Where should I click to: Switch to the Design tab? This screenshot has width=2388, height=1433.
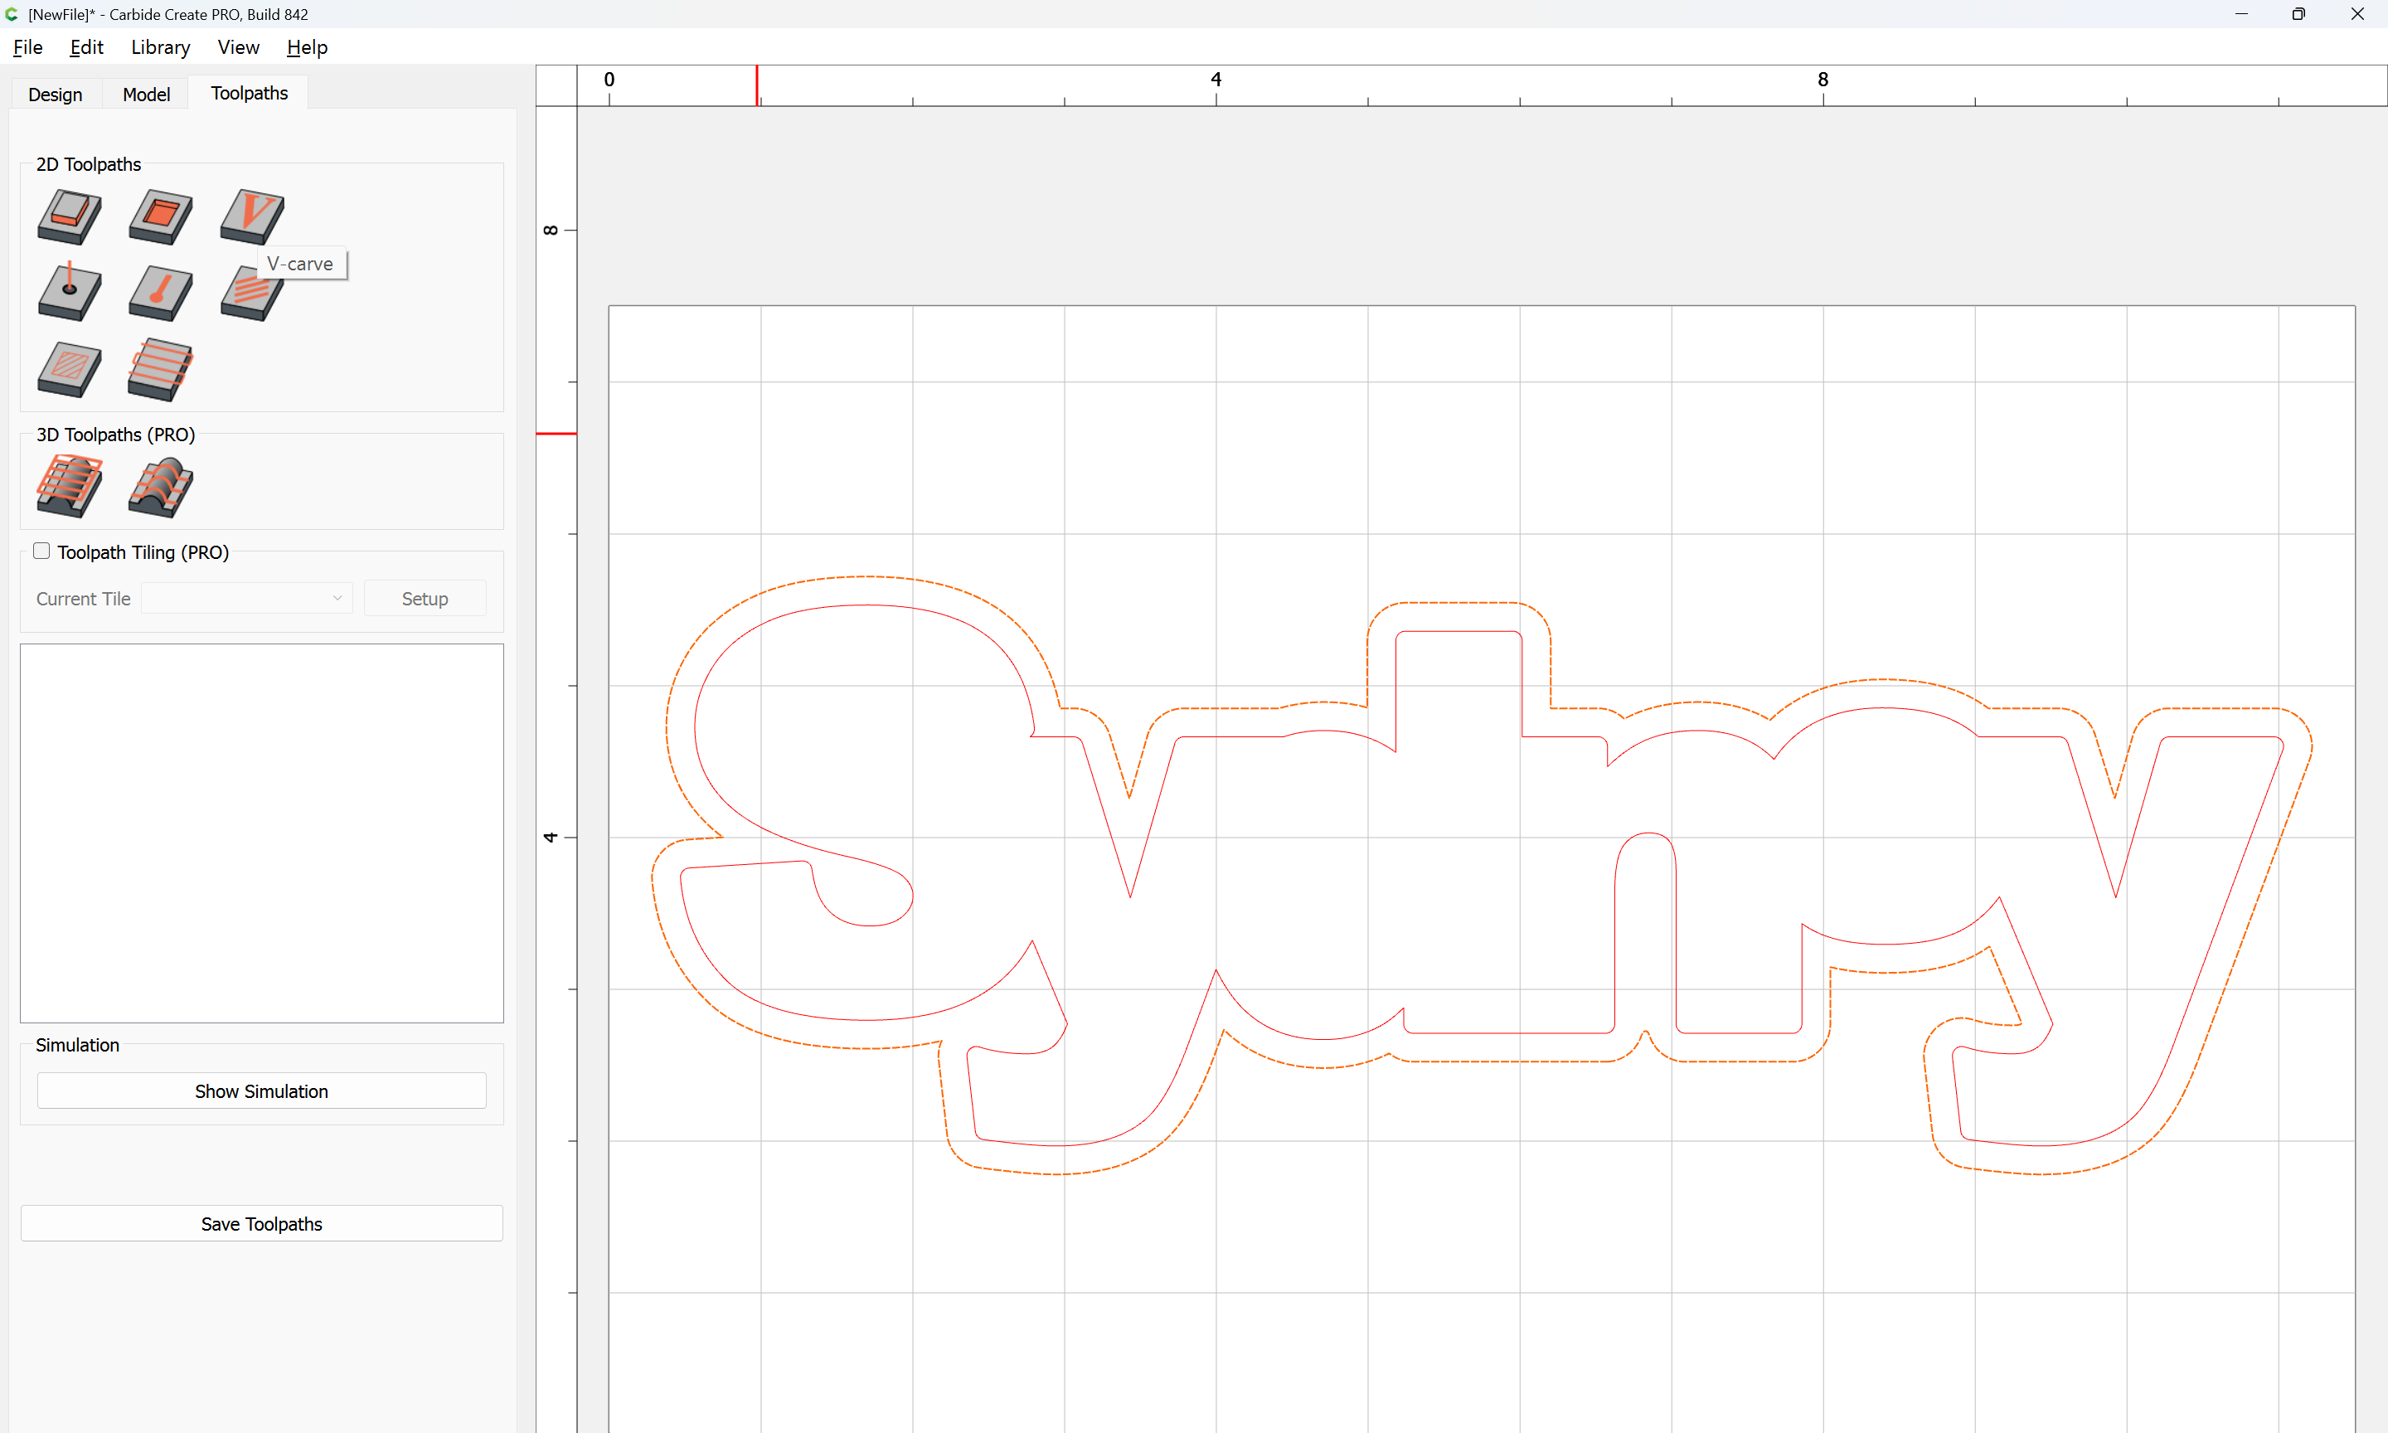[x=55, y=94]
